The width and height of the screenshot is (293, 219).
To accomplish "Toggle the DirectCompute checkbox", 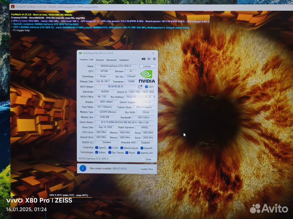I will tap(122, 148).
